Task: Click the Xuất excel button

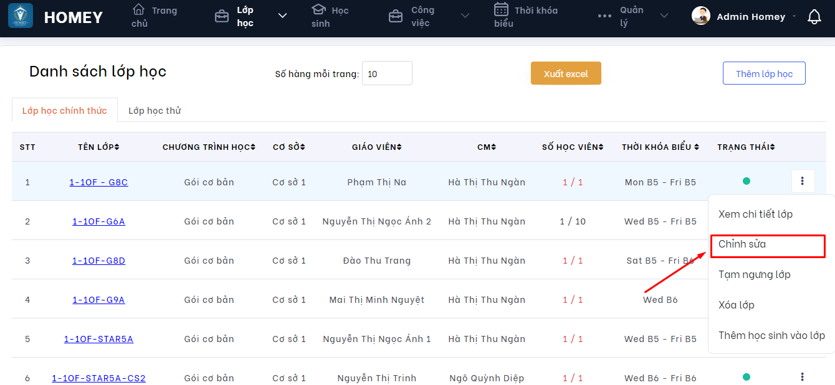Action: 566,73
